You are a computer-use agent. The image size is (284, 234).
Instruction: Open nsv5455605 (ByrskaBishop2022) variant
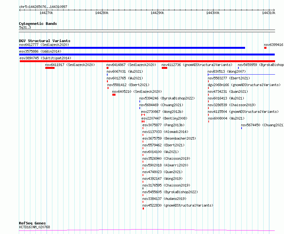pos(170,192)
